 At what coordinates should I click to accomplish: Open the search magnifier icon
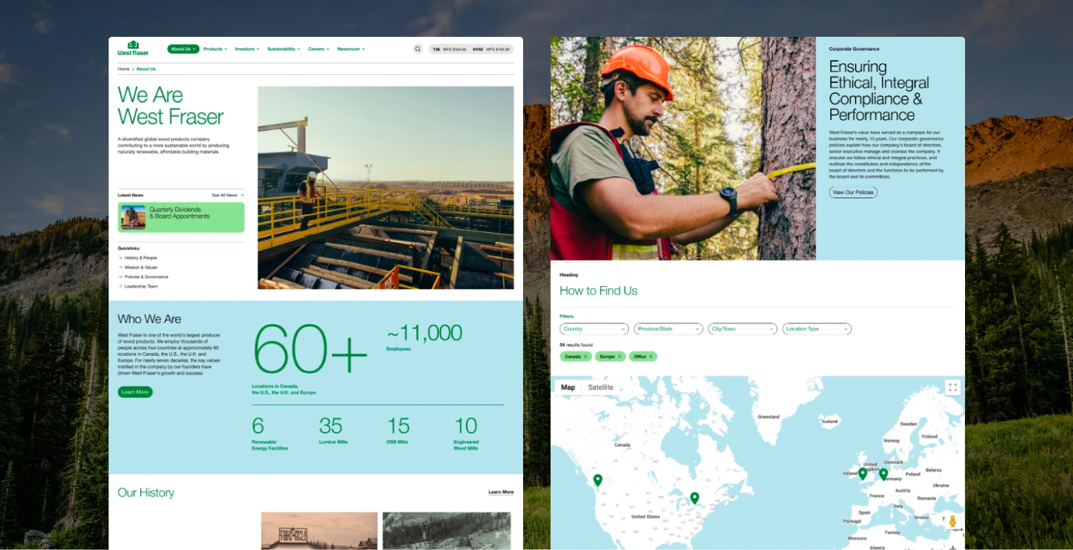pos(418,49)
